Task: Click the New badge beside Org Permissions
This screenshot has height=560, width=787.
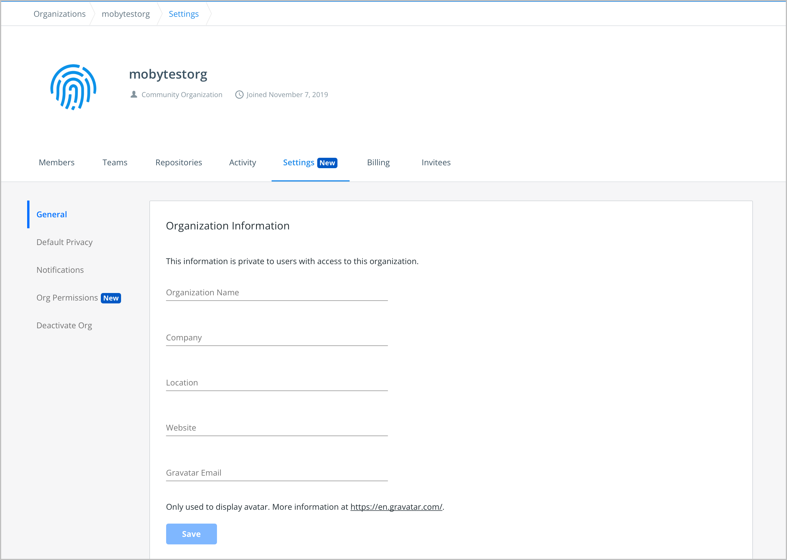Action: (x=111, y=298)
